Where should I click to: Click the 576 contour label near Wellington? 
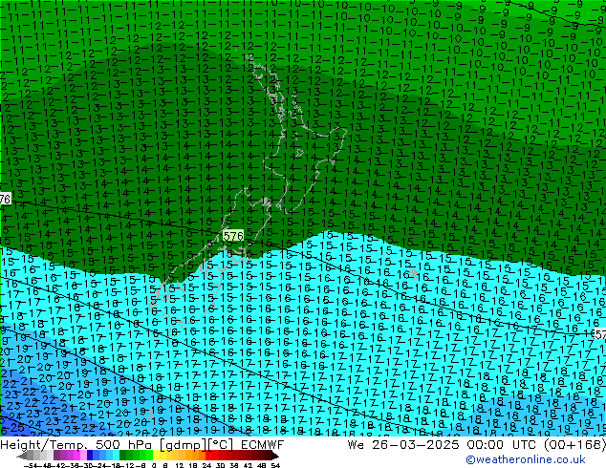233,236
